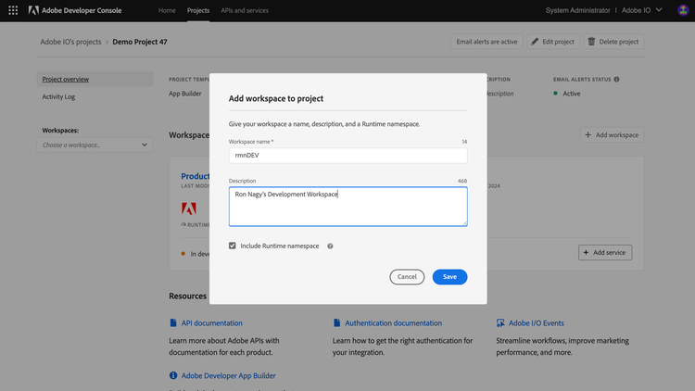Viewport: 695px width, 391px height.
Task: Uncheck Include Runtime namespace checkbox
Action: coord(233,246)
